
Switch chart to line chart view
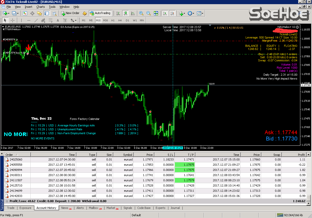click(133, 13)
